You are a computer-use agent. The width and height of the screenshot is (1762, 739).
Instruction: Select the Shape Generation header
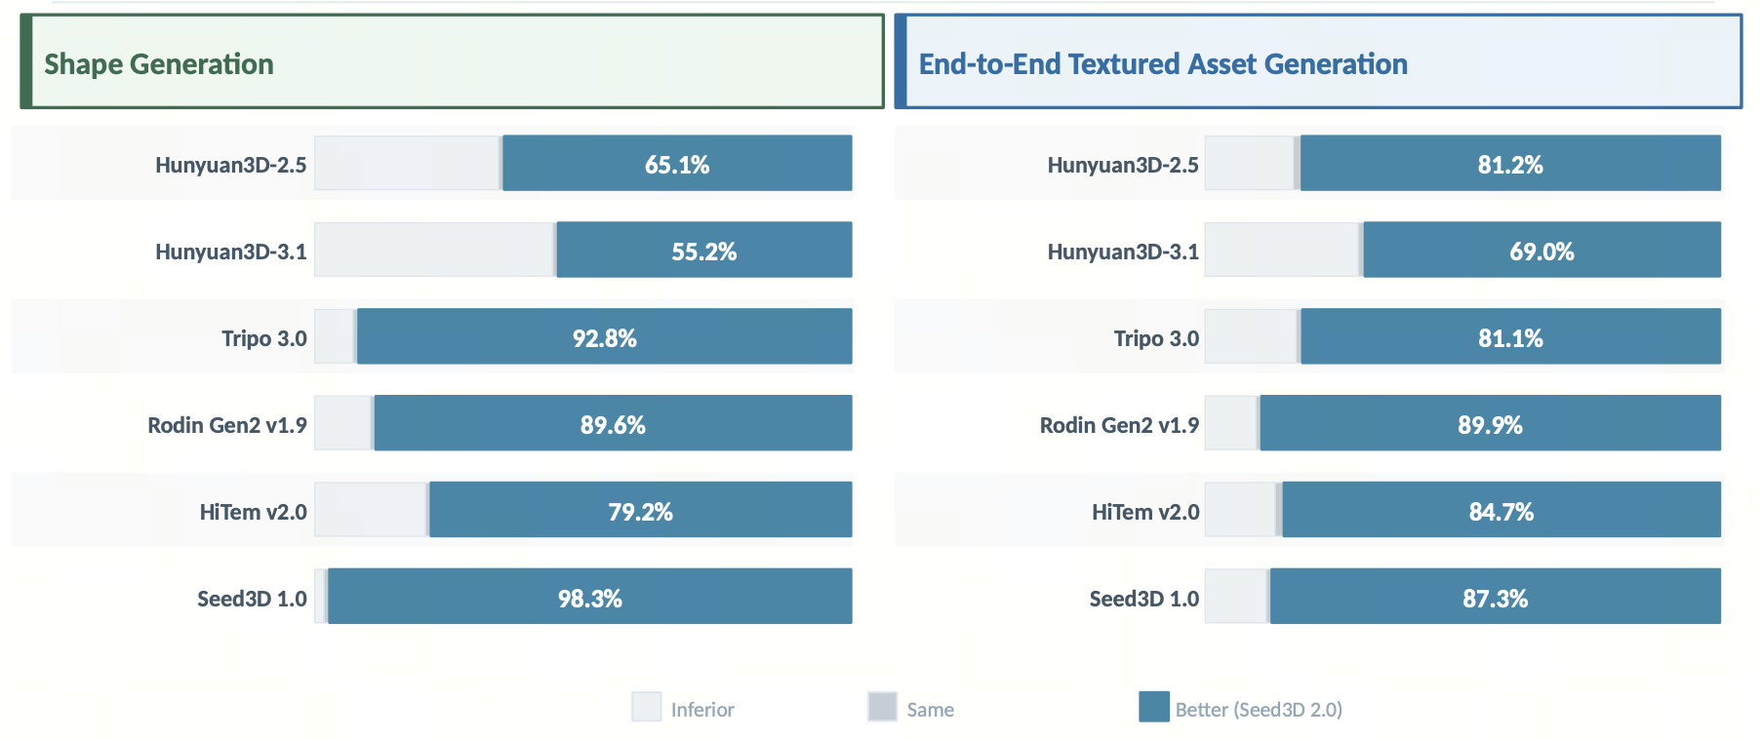(x=159, y=64)
